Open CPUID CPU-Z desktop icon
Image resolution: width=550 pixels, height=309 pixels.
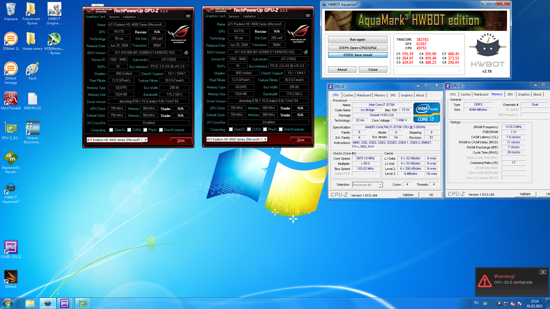point(11,249)
